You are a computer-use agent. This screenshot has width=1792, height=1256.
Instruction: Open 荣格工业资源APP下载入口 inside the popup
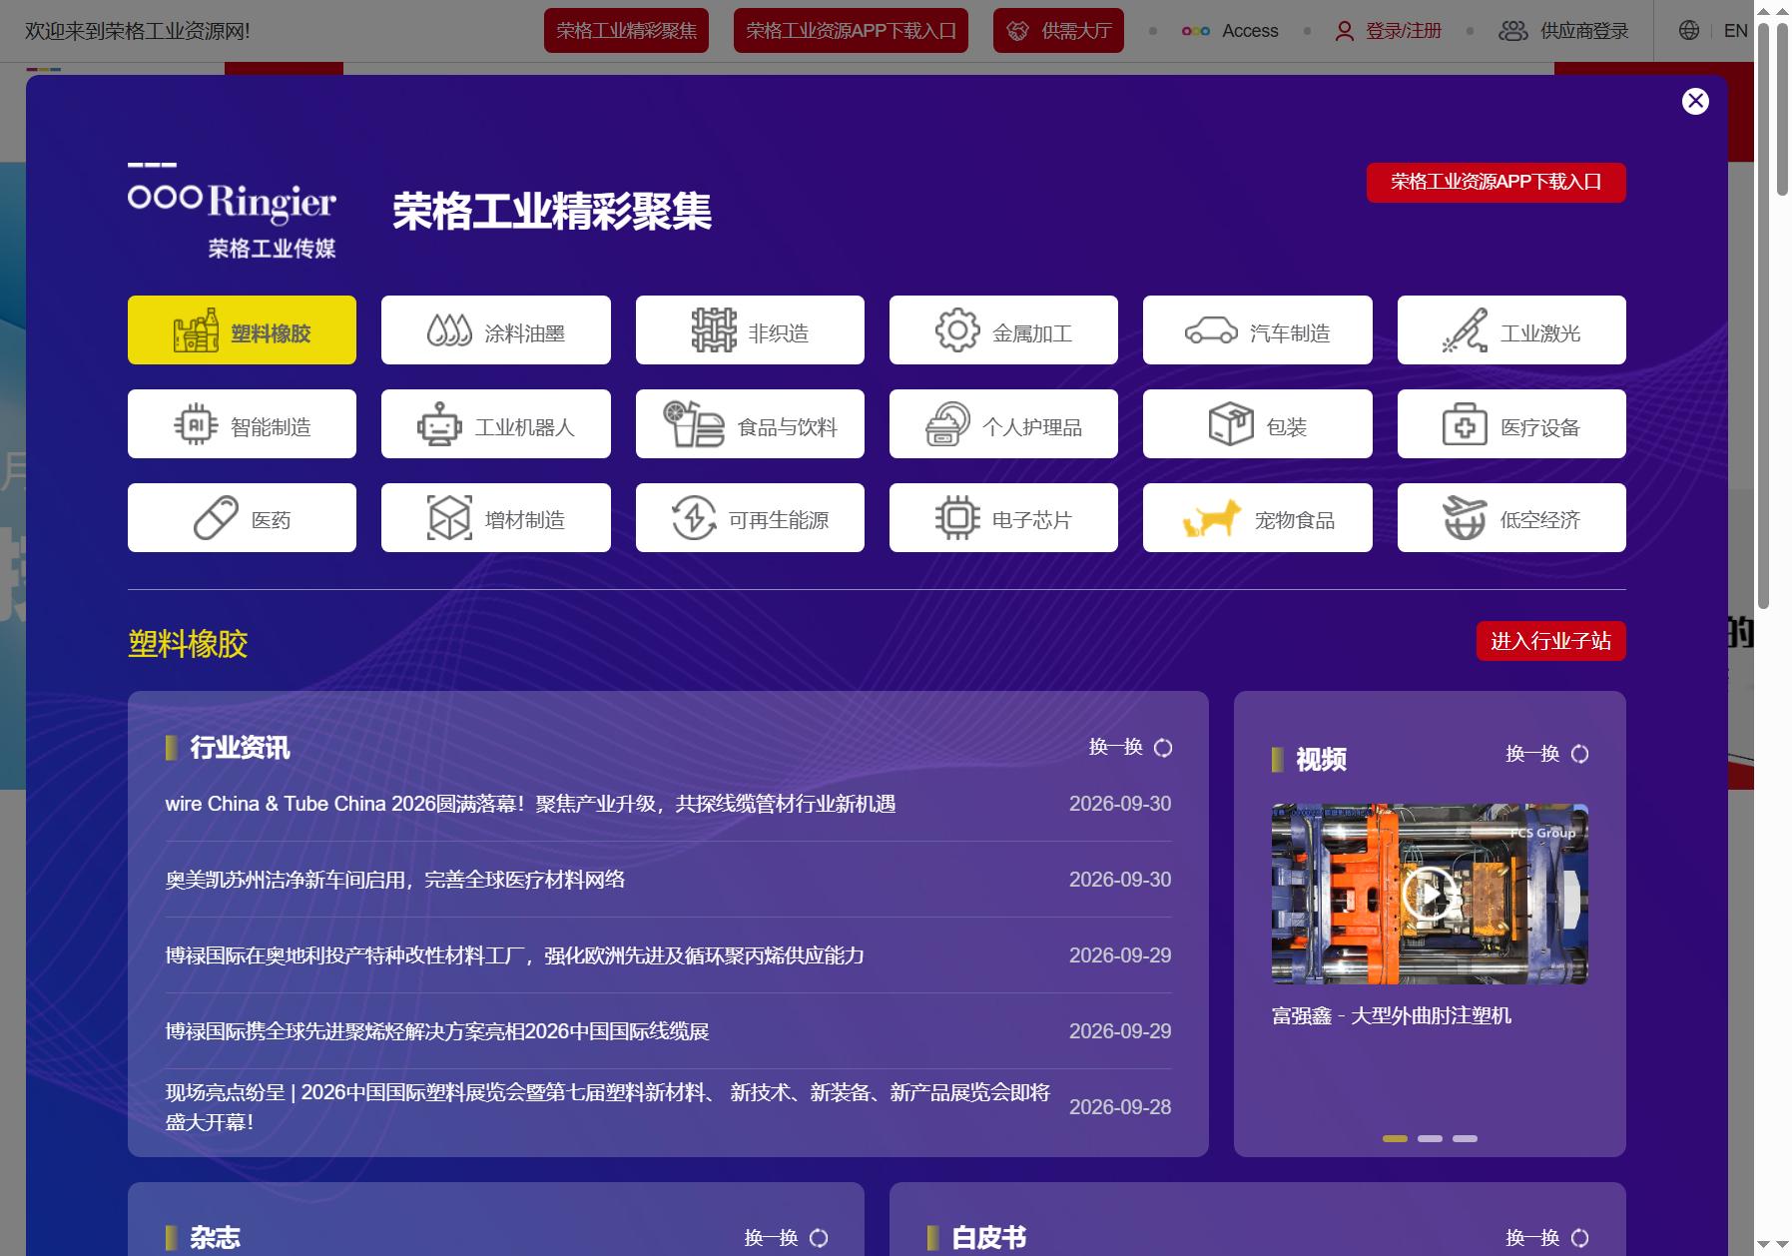pyautogui.click(x=1495, y=182)
